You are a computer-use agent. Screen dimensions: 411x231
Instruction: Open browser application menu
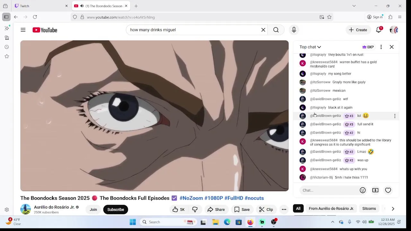pos(400,17)
